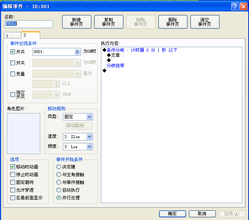249x220 pixels.
Task: Click the 新建事件页 button
Action: click(x=77, y=22)
